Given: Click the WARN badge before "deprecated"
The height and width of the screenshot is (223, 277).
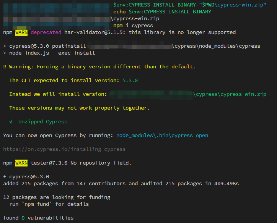Looking at the screenshot, I should pyautogui.click(x=21, y=32).
